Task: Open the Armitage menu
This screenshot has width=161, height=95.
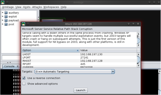Action: [8, 7]
